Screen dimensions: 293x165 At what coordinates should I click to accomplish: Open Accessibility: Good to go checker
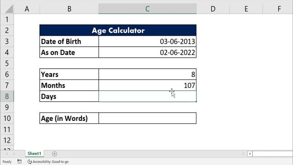[48, 162]
